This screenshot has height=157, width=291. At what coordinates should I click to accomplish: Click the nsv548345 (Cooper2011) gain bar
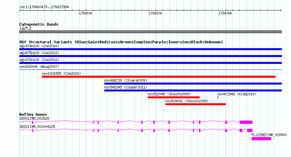(x=193, y=90)
